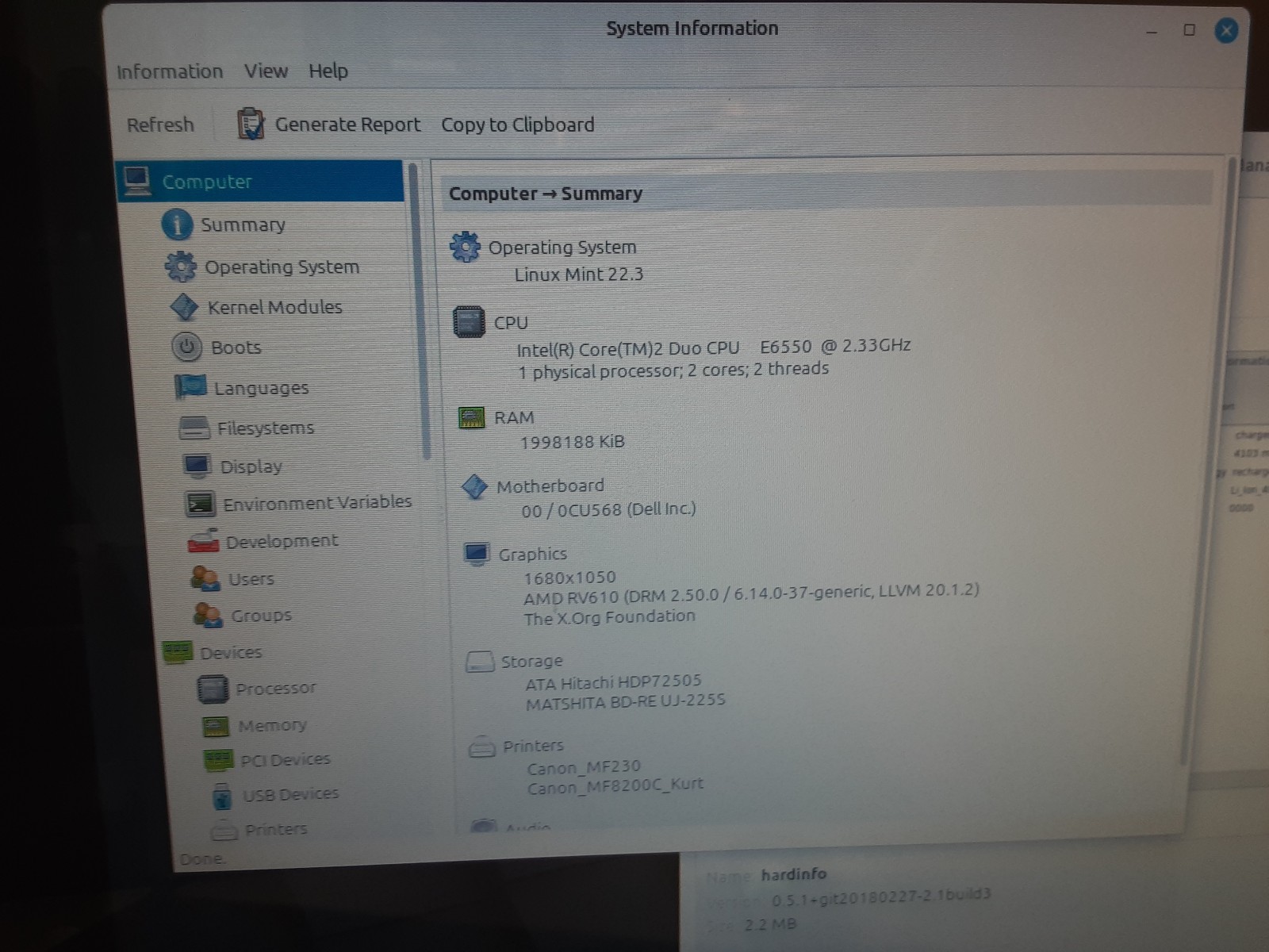
Task: Click the Operating System gear icon in sidebar
Action: click(180, 267)
